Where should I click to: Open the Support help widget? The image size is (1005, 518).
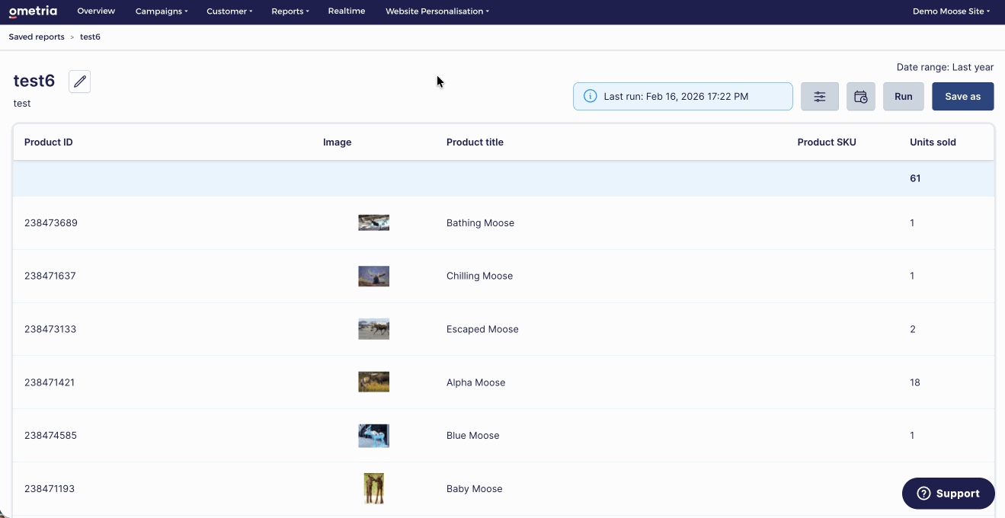tap(949, 494)
